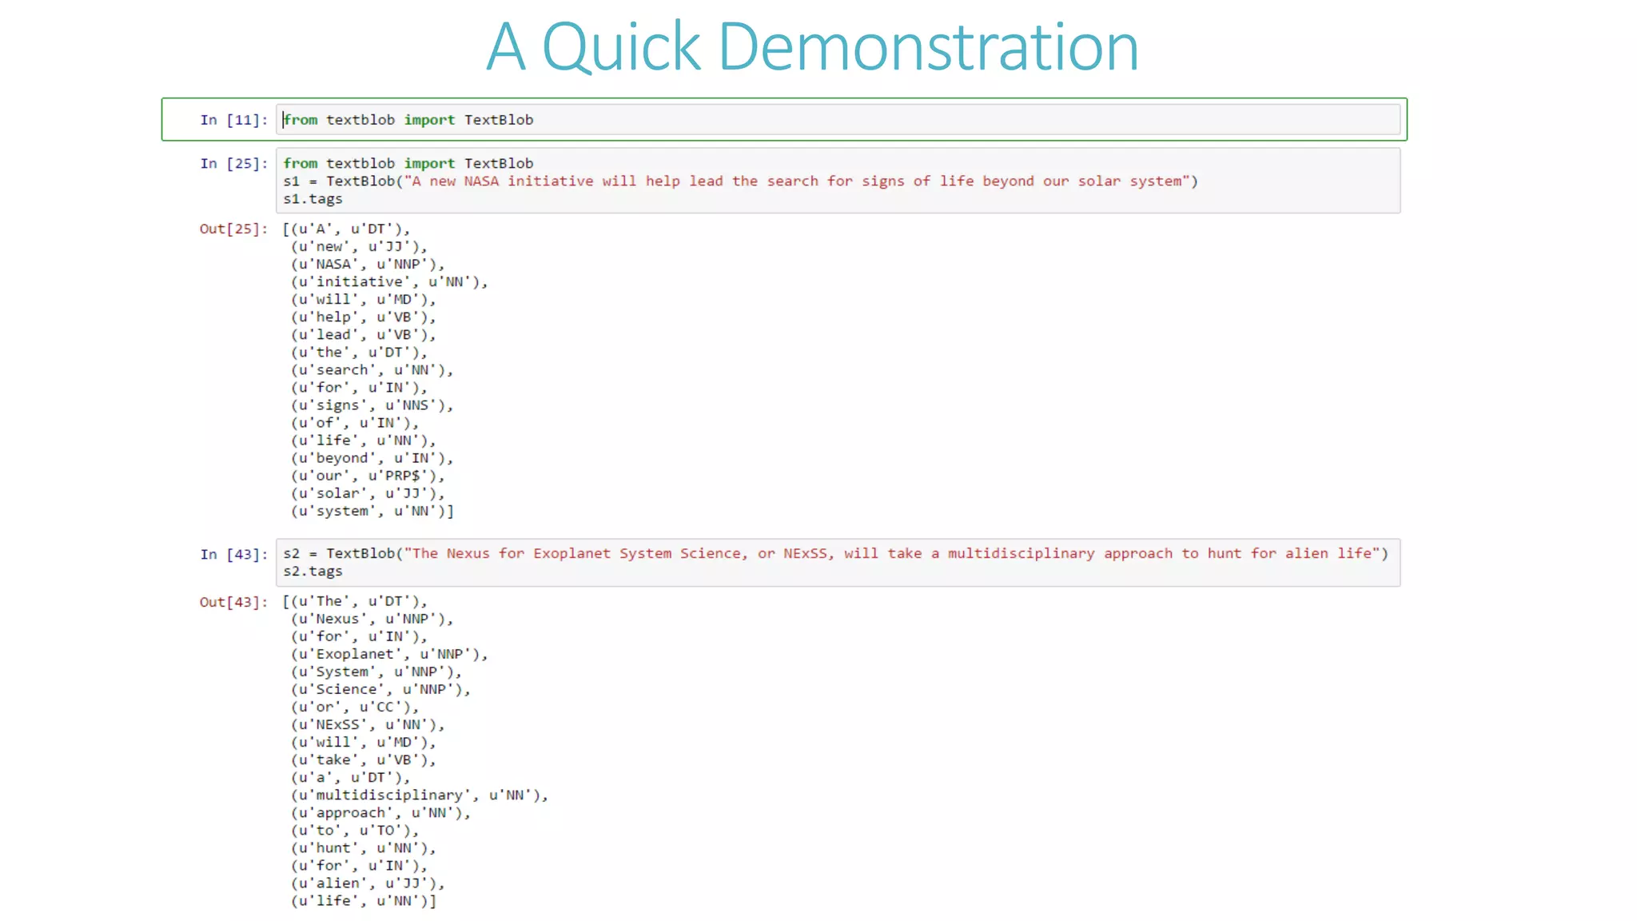Click the 'A Quick Demonstration' slide title
This screenshot has width=1637, height=921.
tap(812, 46)
